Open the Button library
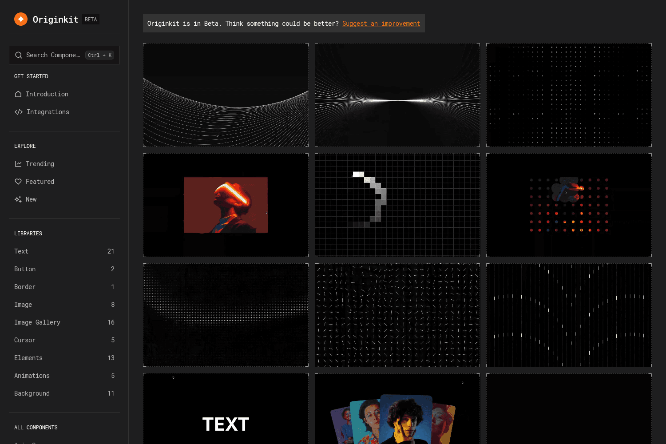 click(x=64, y=269)
